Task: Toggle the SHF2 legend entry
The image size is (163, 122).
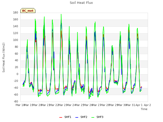Action: [x=81, y=117]
